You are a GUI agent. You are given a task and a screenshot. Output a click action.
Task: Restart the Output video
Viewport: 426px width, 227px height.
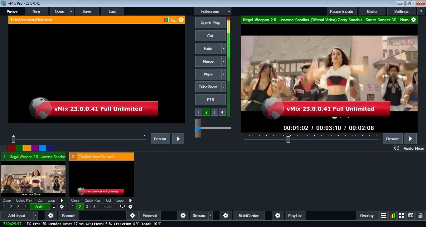(x=392, y=139)
